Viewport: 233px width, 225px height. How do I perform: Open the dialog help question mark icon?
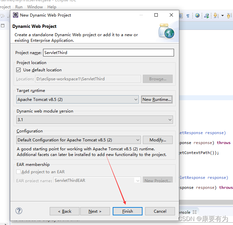pos(19,211)
